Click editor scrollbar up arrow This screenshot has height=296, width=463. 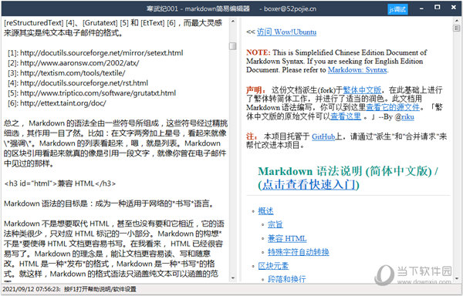pos(233,22)
